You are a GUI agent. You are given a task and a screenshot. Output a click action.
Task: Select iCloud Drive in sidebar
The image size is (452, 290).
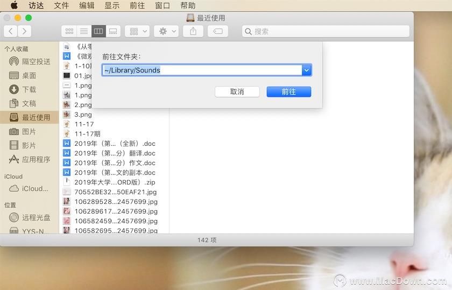[x=29, y=188]
